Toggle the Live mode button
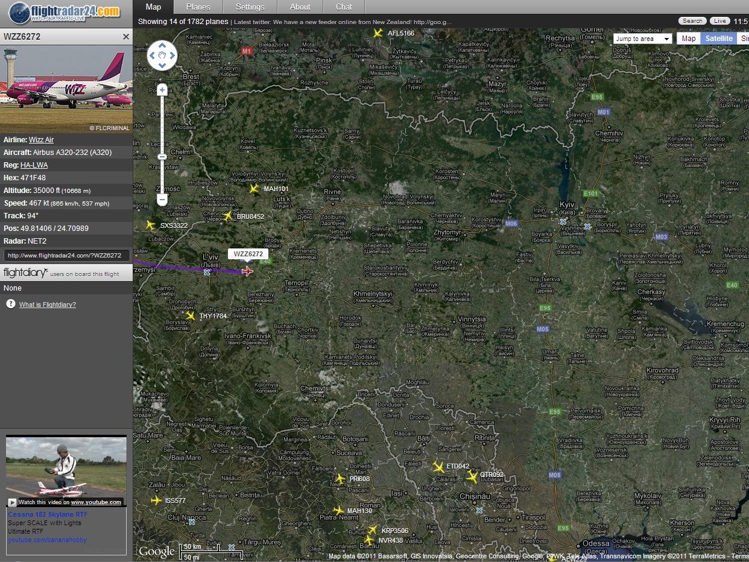 (x=719, y=21)
